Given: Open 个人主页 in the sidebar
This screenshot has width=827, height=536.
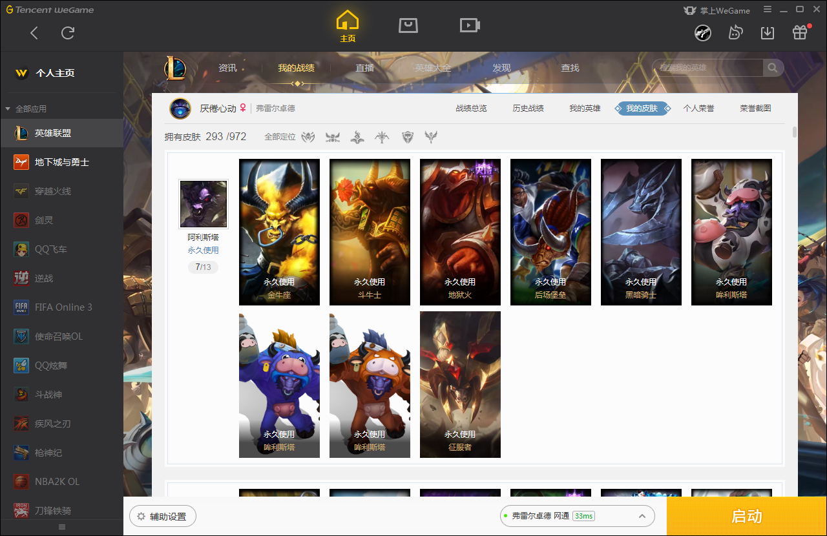Looking at the screenshot, I should click(x=61, y=73).
